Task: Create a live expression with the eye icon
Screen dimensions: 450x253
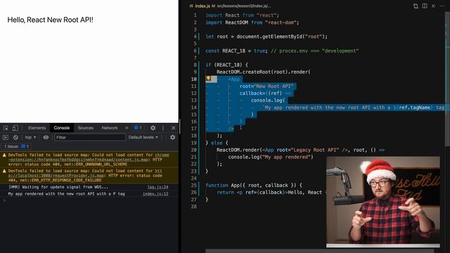Action: coord(46,138)
